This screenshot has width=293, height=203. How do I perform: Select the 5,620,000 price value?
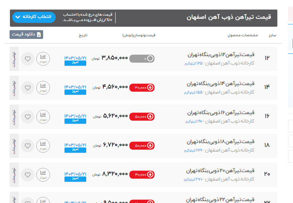click(x=115, y=116)
